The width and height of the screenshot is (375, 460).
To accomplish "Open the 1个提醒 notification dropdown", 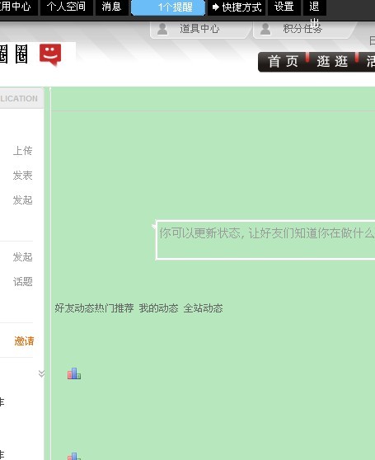I will 168,7.
